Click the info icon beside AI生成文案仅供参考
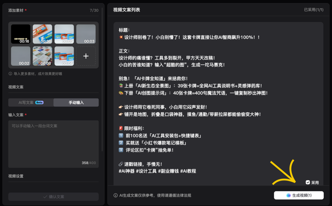 coord(115,195)
